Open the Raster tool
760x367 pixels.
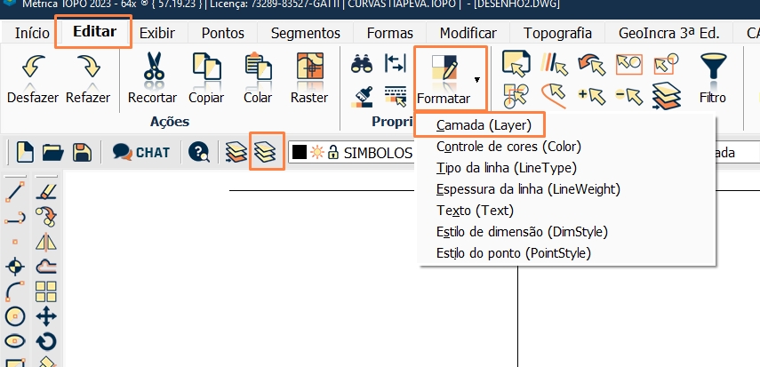(x=309, y=67)
